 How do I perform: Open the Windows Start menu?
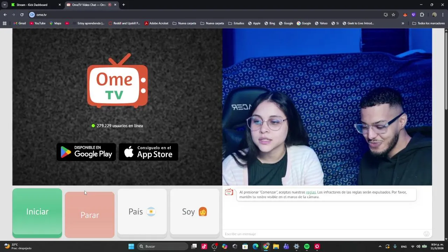point(131,246)
